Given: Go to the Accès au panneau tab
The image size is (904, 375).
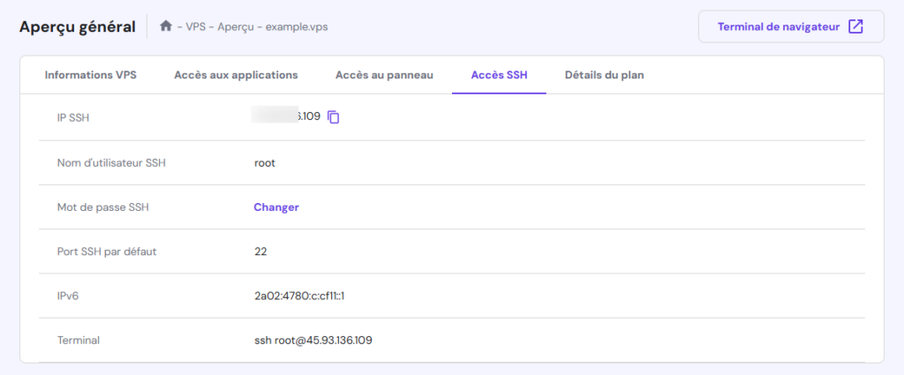Looking at the screenshot, I should tap(384, 75).
